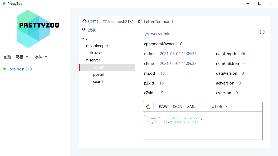Open the 配置 dropdown menu

tap(22, 57)
